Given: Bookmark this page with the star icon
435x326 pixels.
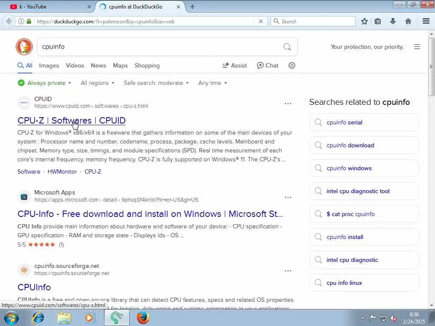Looking at the screenshot, I should [364, 21].
